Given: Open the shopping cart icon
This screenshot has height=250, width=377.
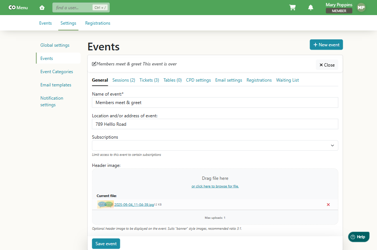Looking at the screenshot, I should [x=292, y=8].
